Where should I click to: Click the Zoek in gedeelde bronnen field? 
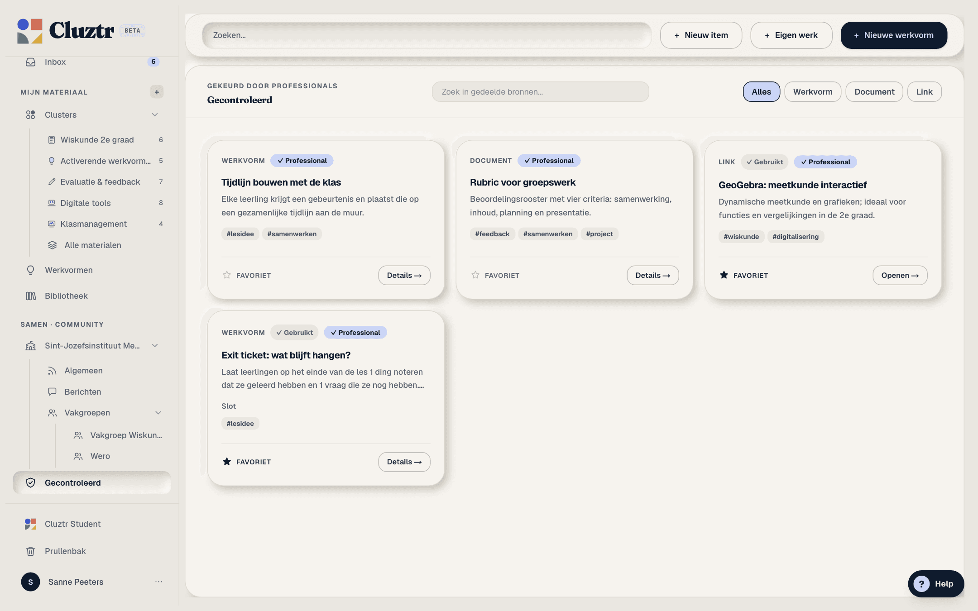pos(540,92)
